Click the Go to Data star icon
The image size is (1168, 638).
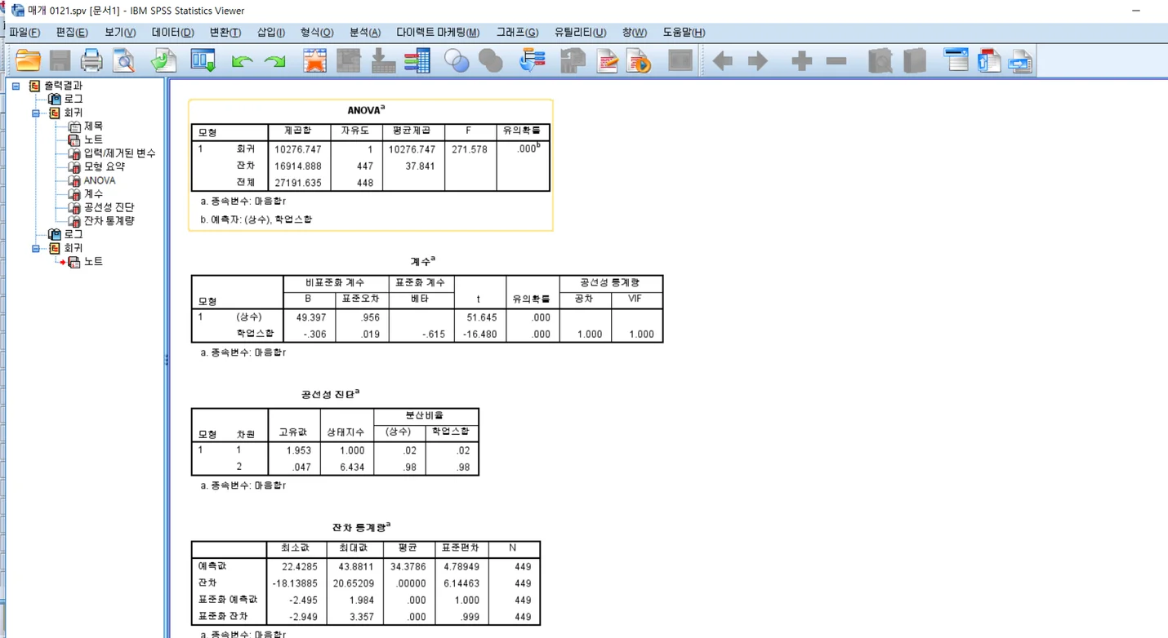[x=315, y=60]
